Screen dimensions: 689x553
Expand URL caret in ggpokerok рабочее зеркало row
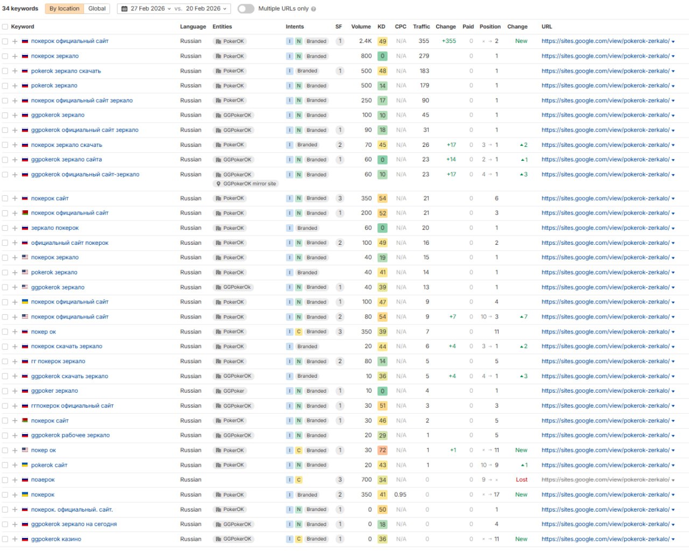point(673,436)
